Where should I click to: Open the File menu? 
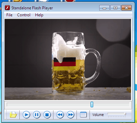[x=9, y=15]
